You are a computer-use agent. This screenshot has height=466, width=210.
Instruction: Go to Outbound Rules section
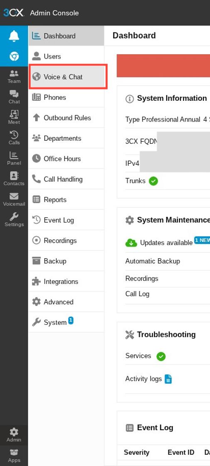point(66,118)
